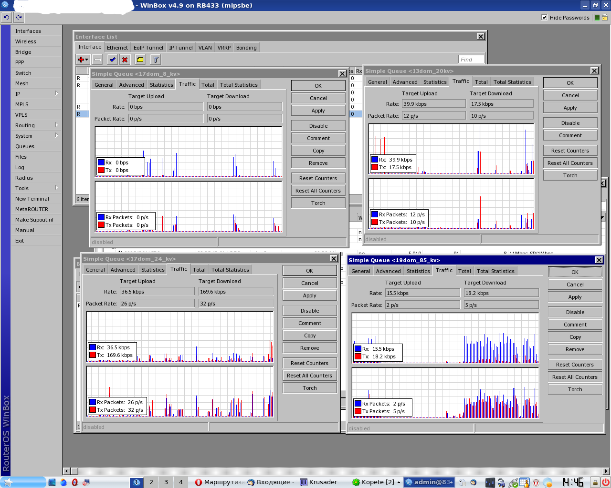Viewport: 611px width, 488px height.
Task: Open the red plus icon's dropdown arrow
Action: tap(87, 60)
